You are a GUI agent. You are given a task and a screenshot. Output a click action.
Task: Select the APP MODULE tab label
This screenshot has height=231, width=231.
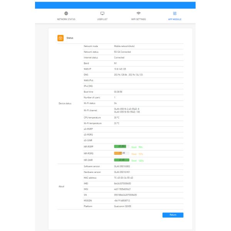(175, 19)
